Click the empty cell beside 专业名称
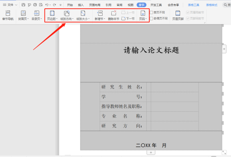This screenshot has width=231, height=157. pos(175,116)
